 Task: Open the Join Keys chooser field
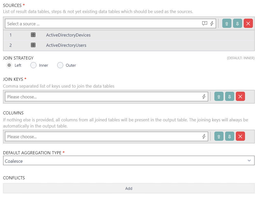pos(102,97)
